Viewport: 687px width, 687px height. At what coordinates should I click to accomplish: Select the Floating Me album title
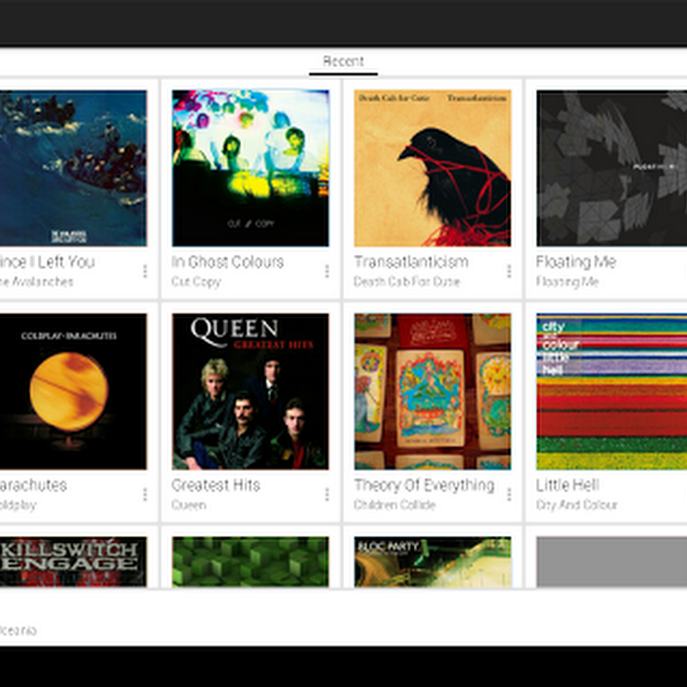click(x=576, y=262)
